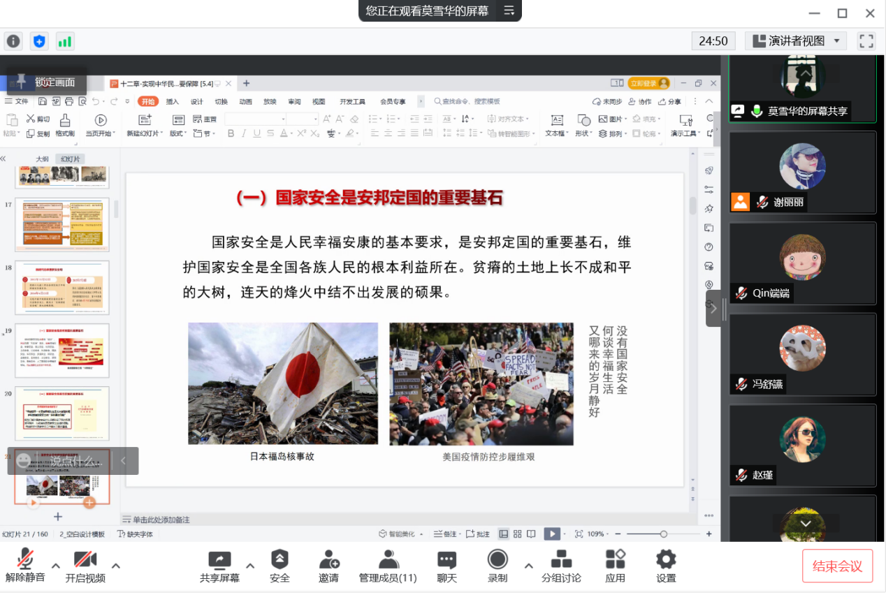Open the Animation (动画) ribbon tab
Image resolution: width=886 pixels, height=595 pixels.
pyautogui.click(x=246, y=102)
